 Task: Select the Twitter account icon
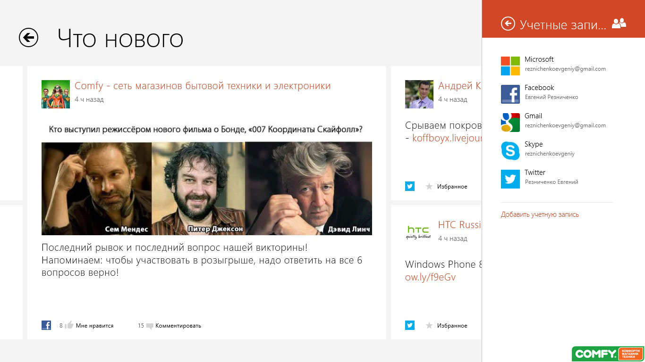click(x=510, y=179)
